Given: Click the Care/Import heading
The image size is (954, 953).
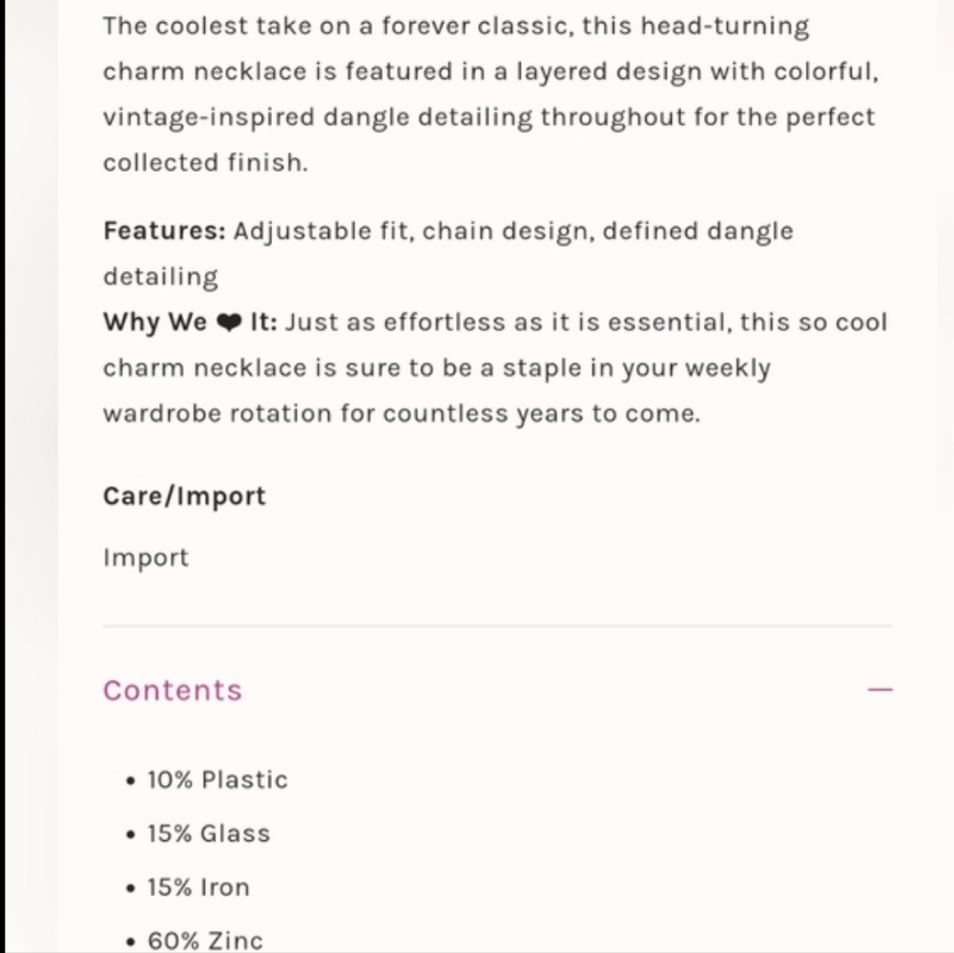Looking at the screenshot, I should coord(184,497).
